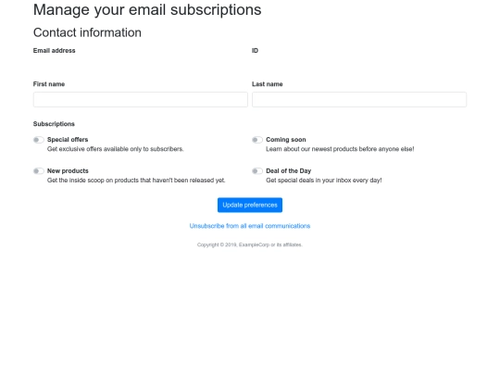Turn on the New products switch
Screen dimensions: 500x375
tap(39, 171)
